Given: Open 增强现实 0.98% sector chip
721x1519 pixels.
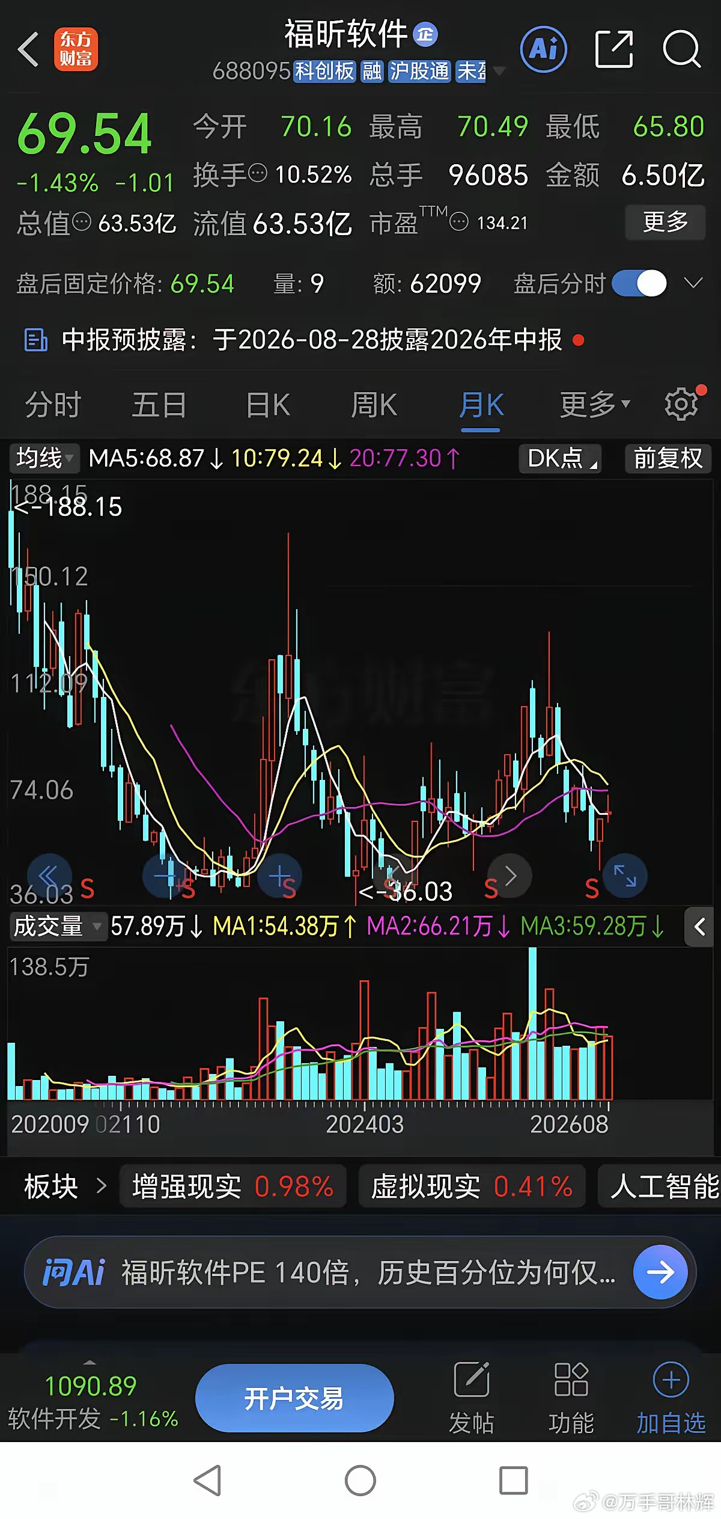Looking at the screenshot, I should pyautogui.click(x=233, y=1186).
